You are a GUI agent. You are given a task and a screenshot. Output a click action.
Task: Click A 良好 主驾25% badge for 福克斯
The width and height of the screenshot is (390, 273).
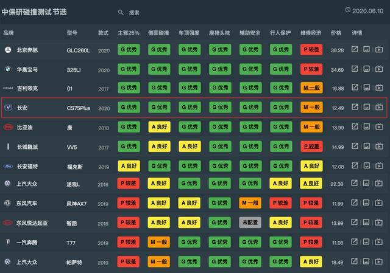(x=129, y=166)
